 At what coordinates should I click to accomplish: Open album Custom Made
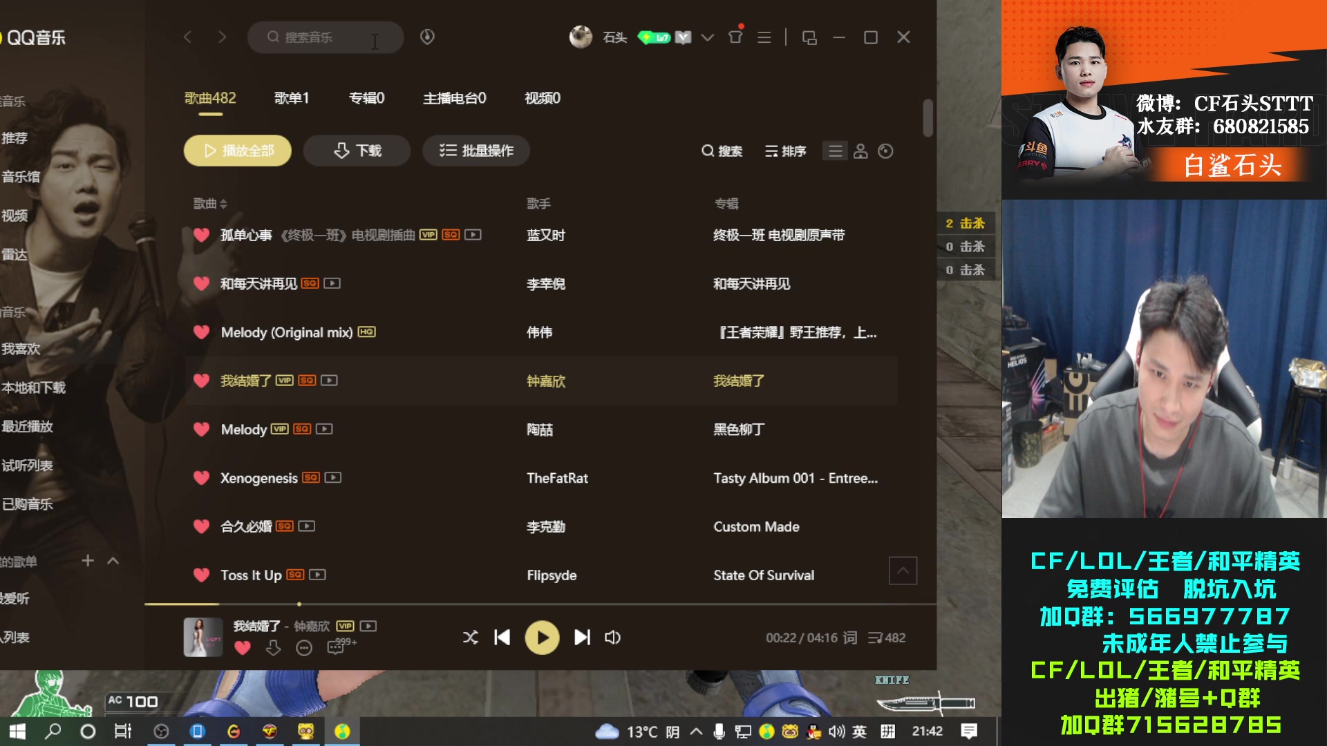[x=757, y=526]
